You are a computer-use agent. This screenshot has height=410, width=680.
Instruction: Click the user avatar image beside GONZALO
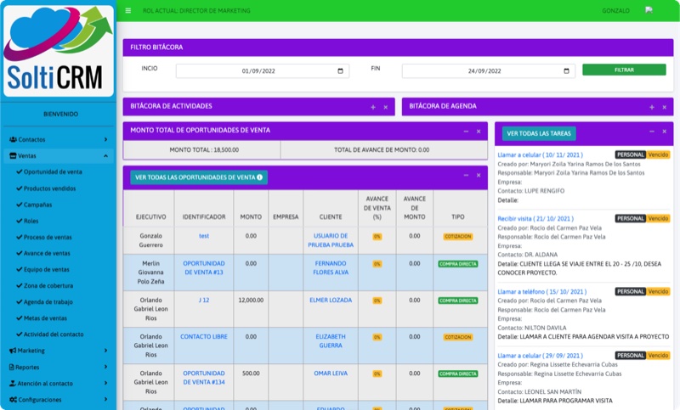tap(649, 10)
